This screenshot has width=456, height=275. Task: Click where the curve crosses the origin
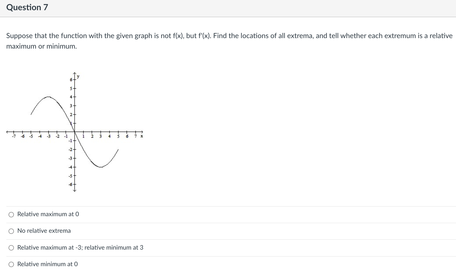click(x=74, y=132)
